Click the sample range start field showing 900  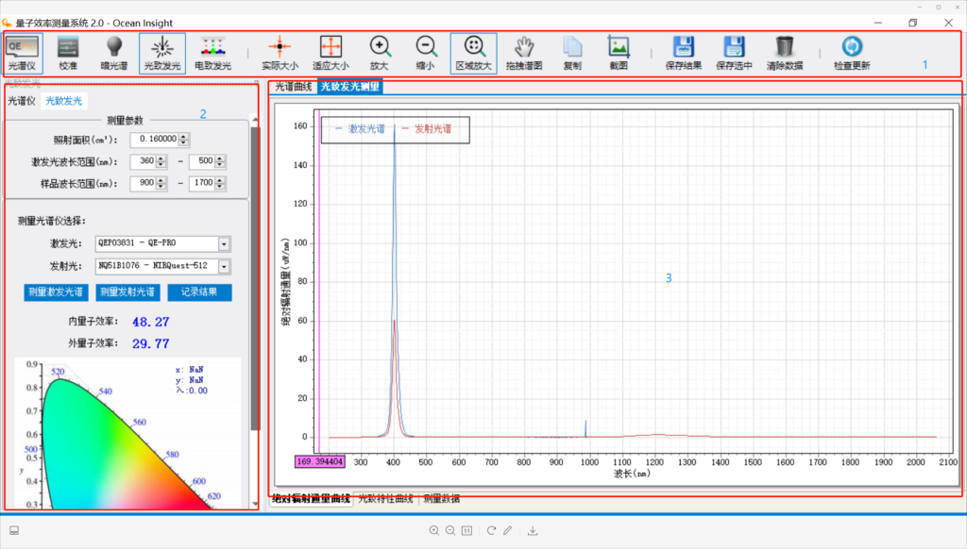pos(144,184)
